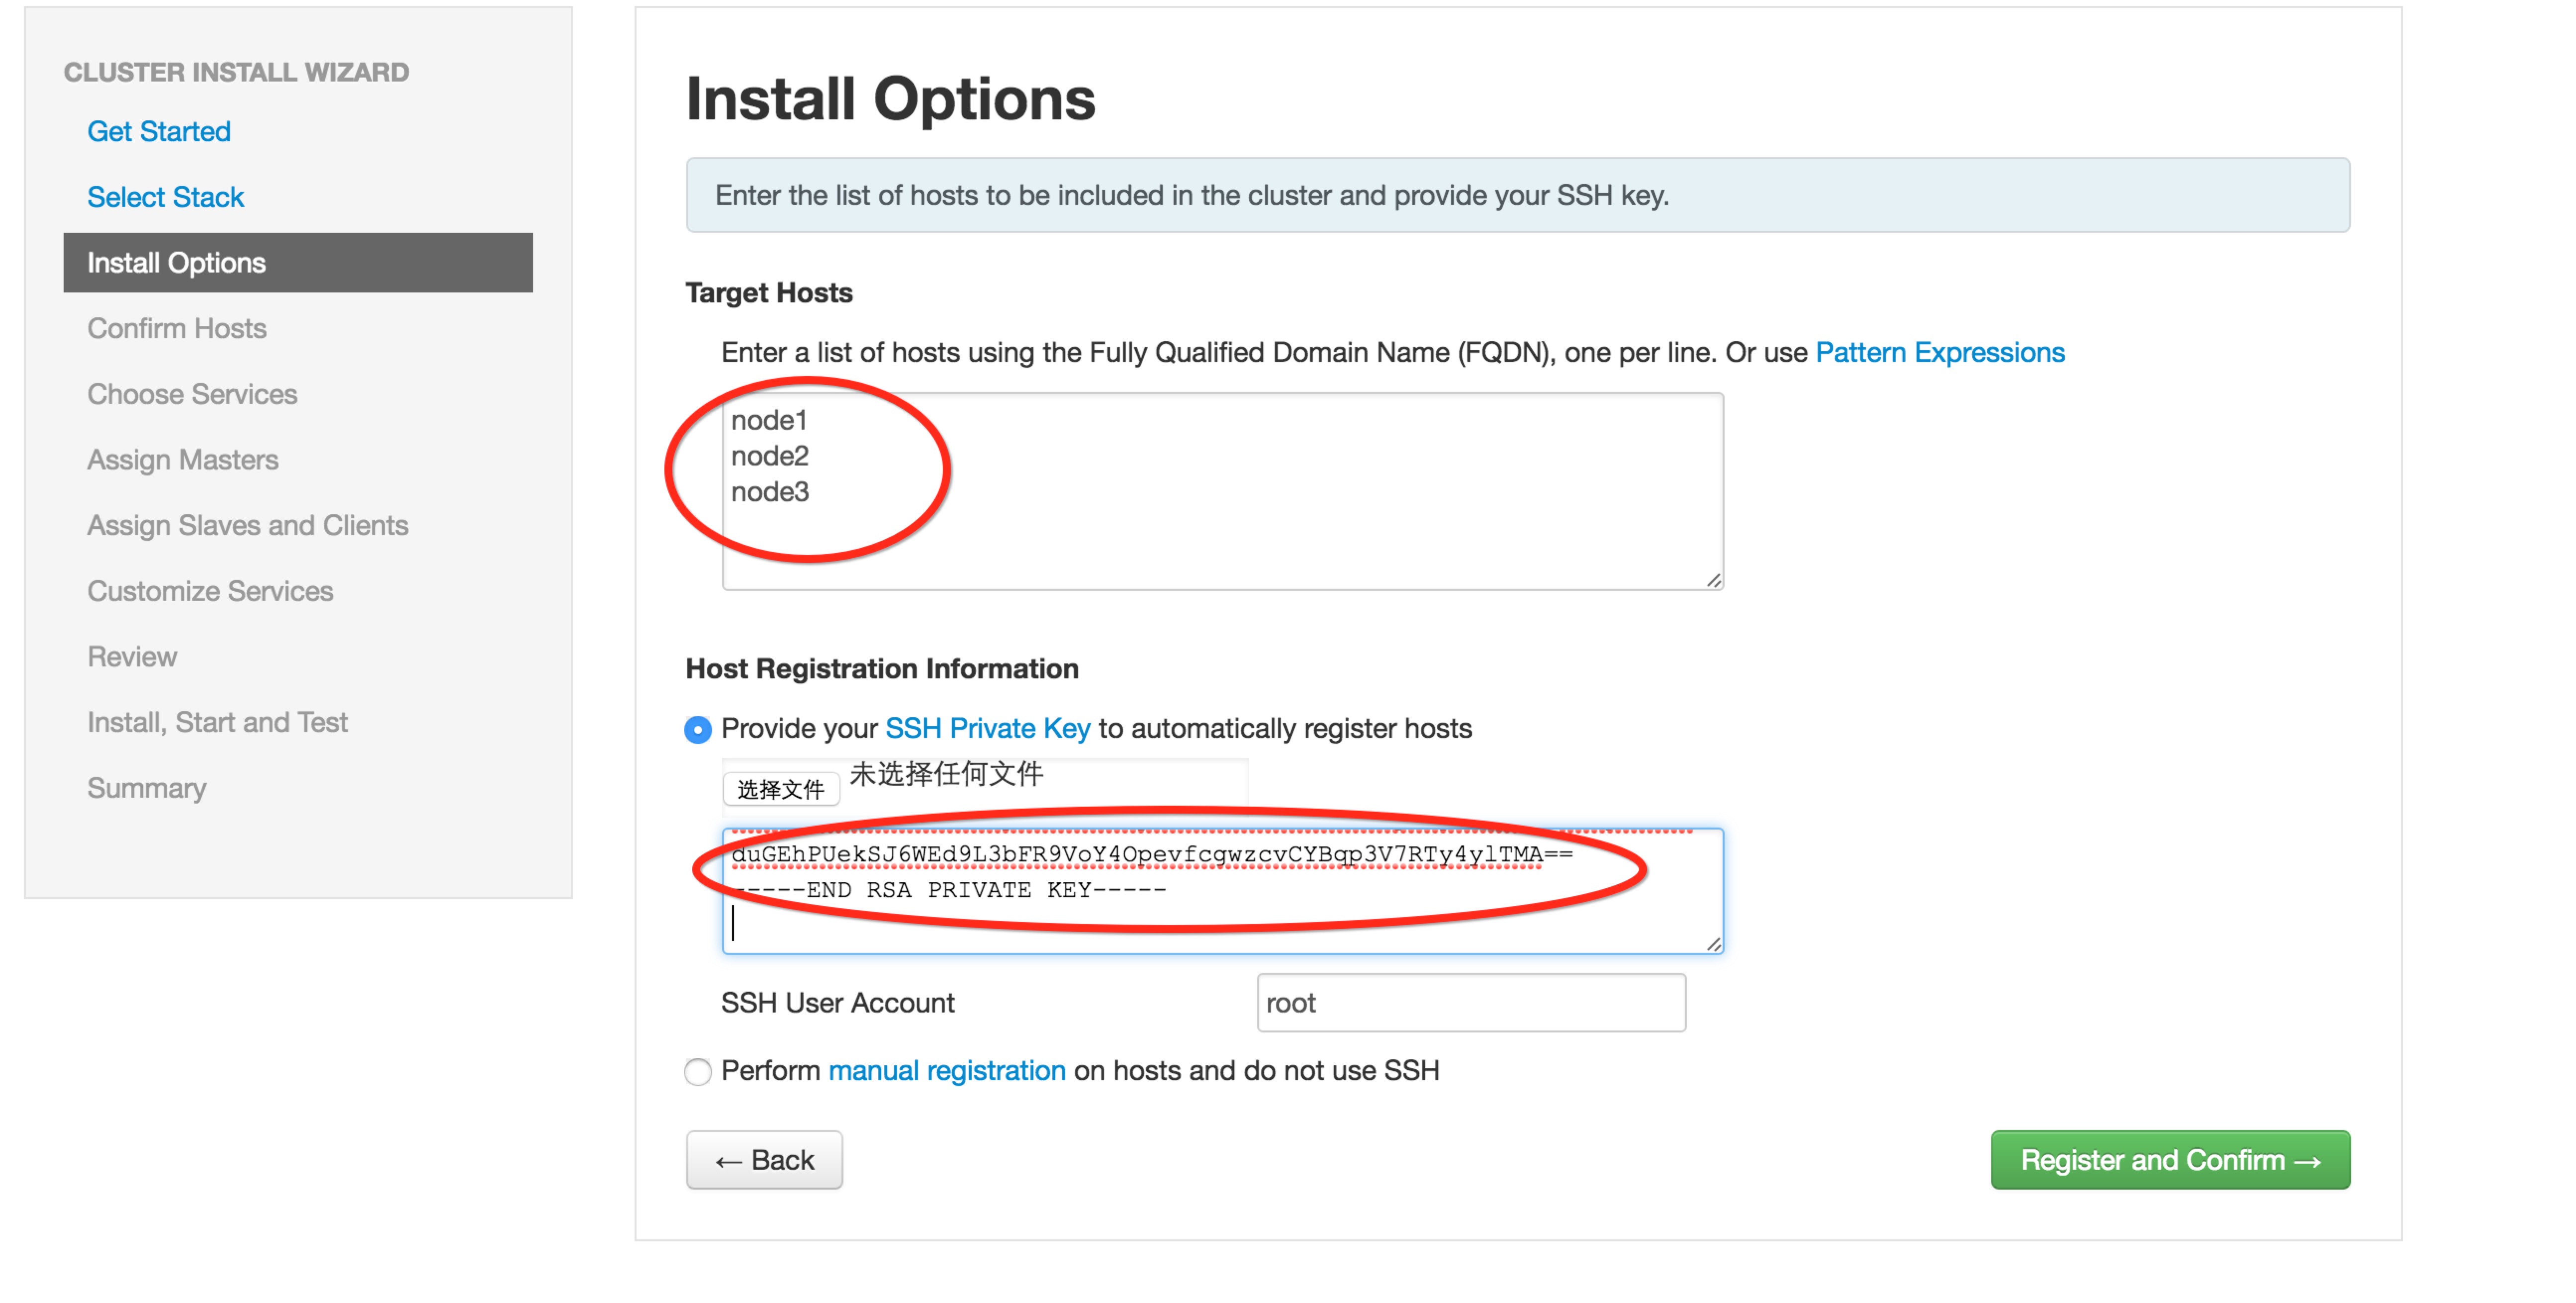Select the SSH Private Key radio option
This screenshot has height=1303, width=2576.
pyautogui.click(x=698, y=729)
